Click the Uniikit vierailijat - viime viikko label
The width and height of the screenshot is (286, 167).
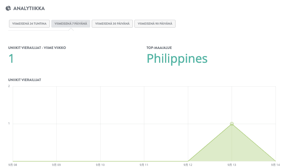tap(37, 47)
